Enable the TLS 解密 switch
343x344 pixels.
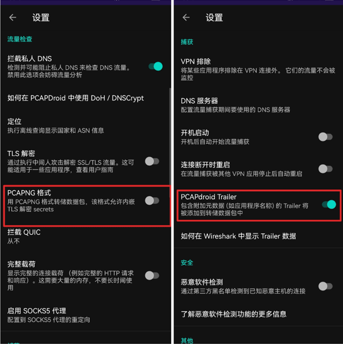(x=152, y=161)
